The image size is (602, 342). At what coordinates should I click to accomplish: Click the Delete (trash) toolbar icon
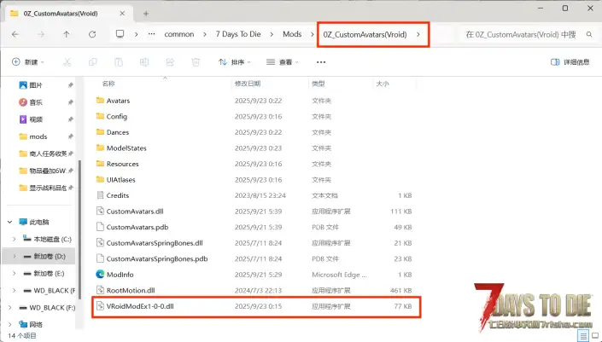coord(196,62)
